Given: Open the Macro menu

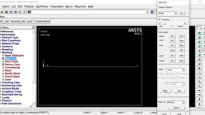Looking at the screenshot, I should [x=69, y=6].
